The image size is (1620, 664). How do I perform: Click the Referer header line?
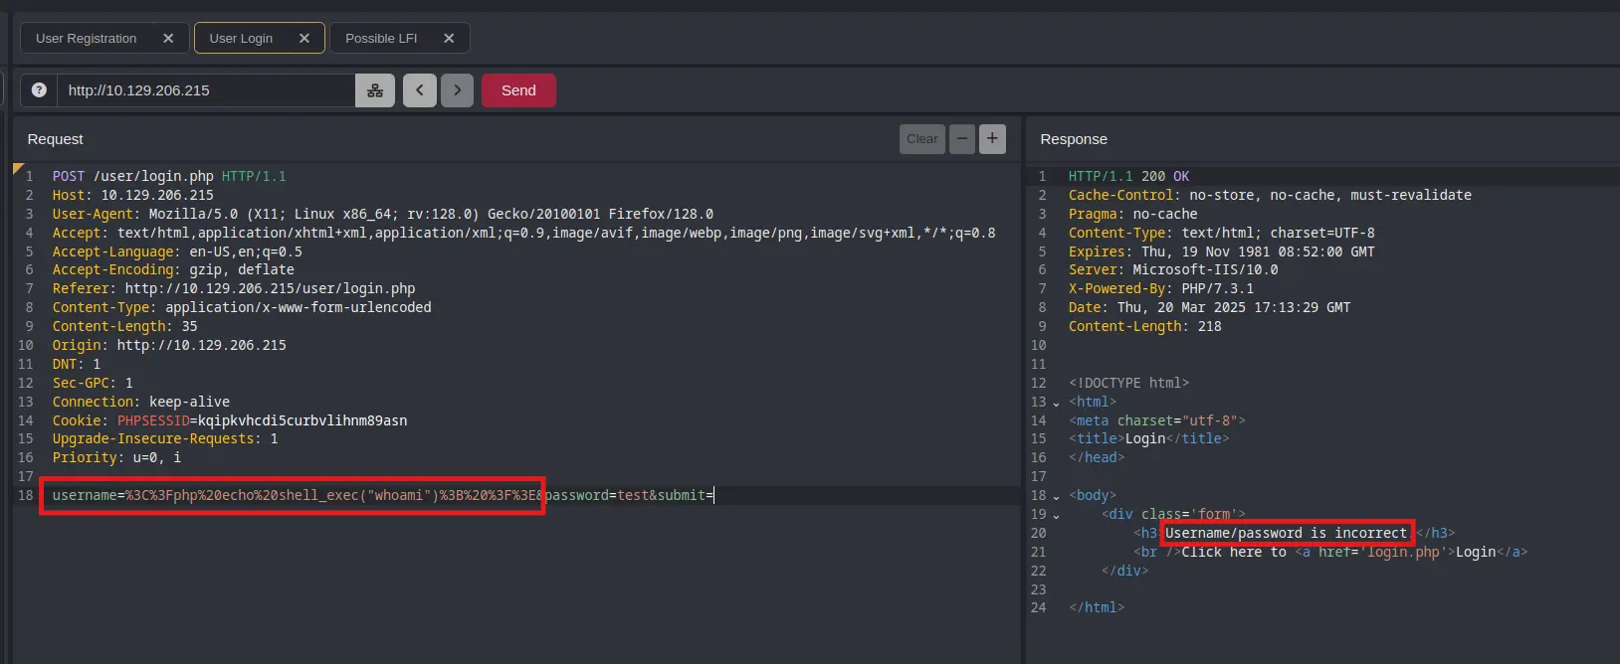click(x=234, y=288)
